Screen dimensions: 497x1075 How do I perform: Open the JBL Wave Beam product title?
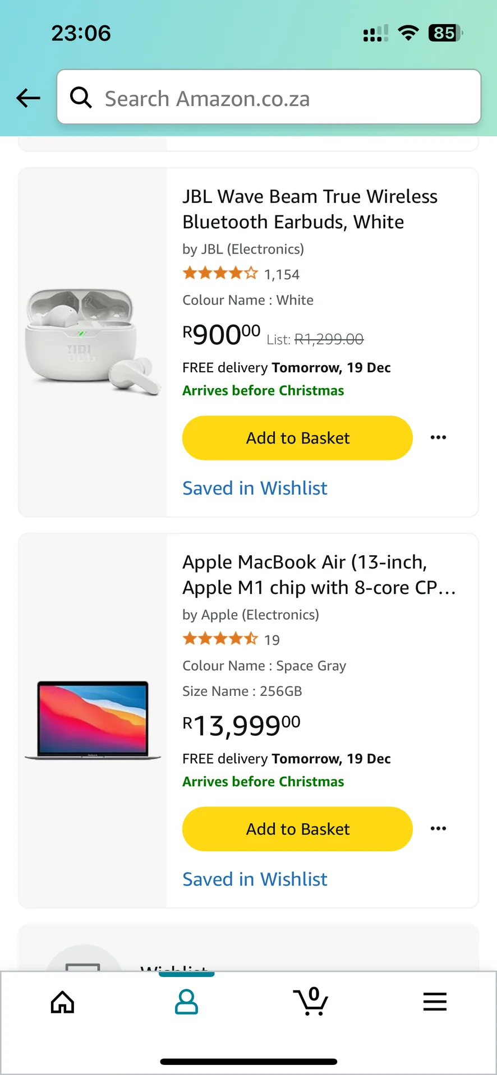click(310, 209)
